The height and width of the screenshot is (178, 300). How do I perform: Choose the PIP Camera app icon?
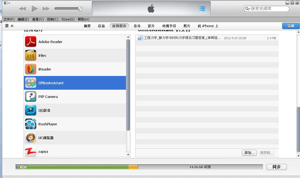click(31, 97)
